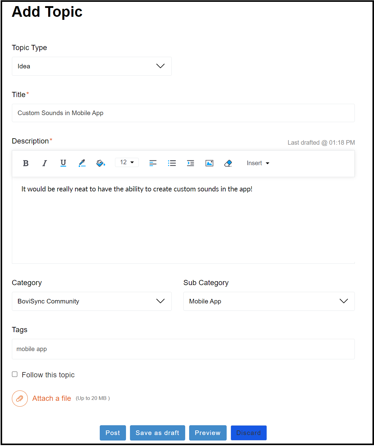Screen dimensions: 374x446
Task: Click into the Tags input field
Action: (183, 349)
